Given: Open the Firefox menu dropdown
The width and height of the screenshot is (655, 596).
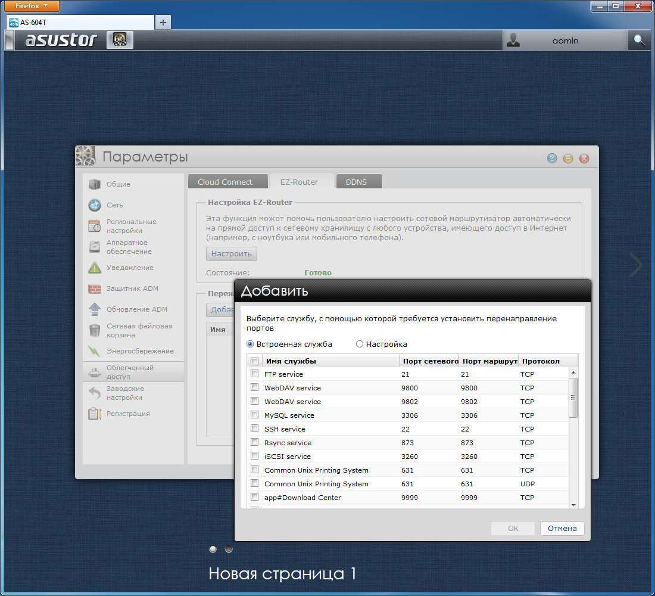Looking at the screenshot, I should [32, 6].
